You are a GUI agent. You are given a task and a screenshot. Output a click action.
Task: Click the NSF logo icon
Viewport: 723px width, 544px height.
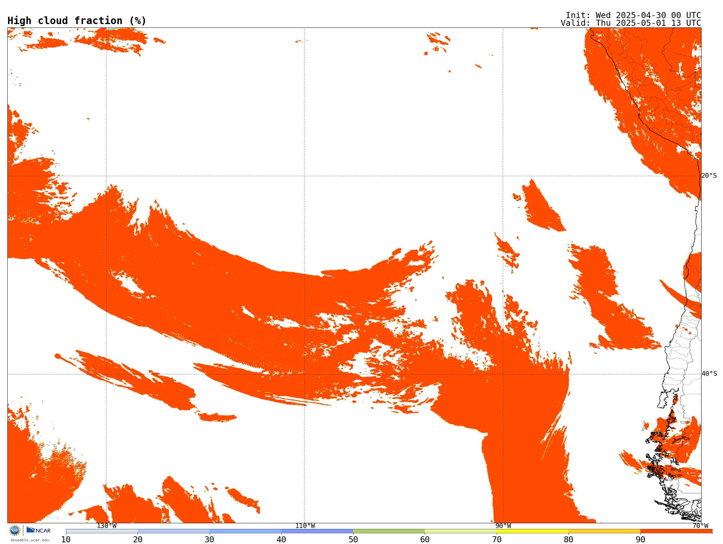[x=15, y=530]
